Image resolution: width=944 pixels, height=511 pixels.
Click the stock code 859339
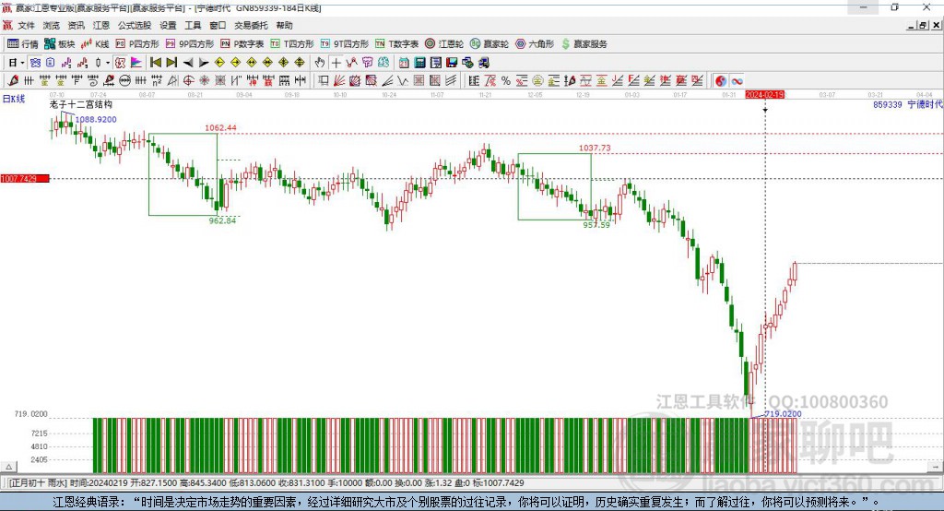click(x=888, y=104)
